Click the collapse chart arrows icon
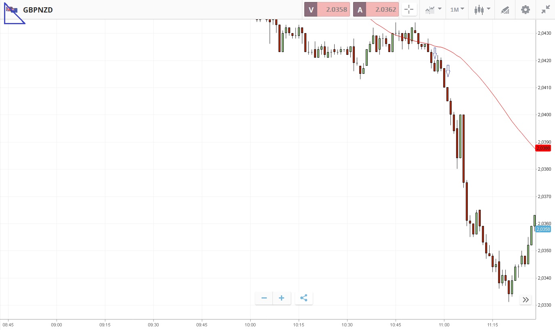 click(546, 10)
